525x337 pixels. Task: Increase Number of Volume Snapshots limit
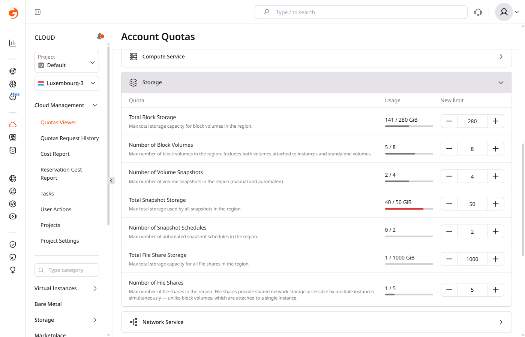(x=495, y=176)
